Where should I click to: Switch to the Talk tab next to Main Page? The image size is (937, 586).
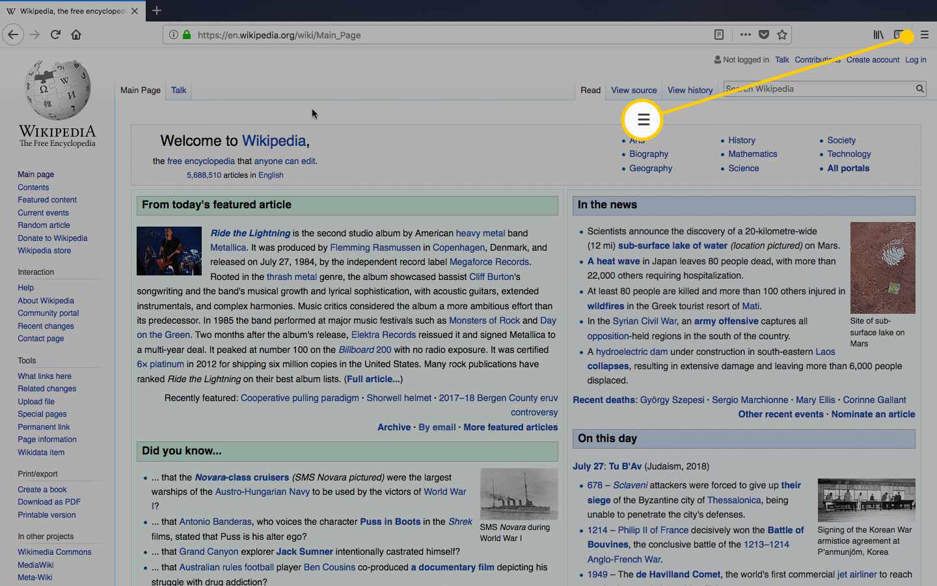[178, 91]
